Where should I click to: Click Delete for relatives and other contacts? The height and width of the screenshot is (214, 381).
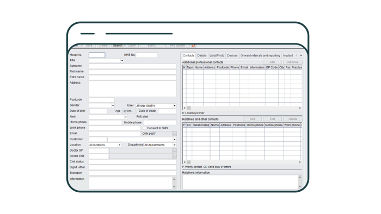click(x=293, y=119)
